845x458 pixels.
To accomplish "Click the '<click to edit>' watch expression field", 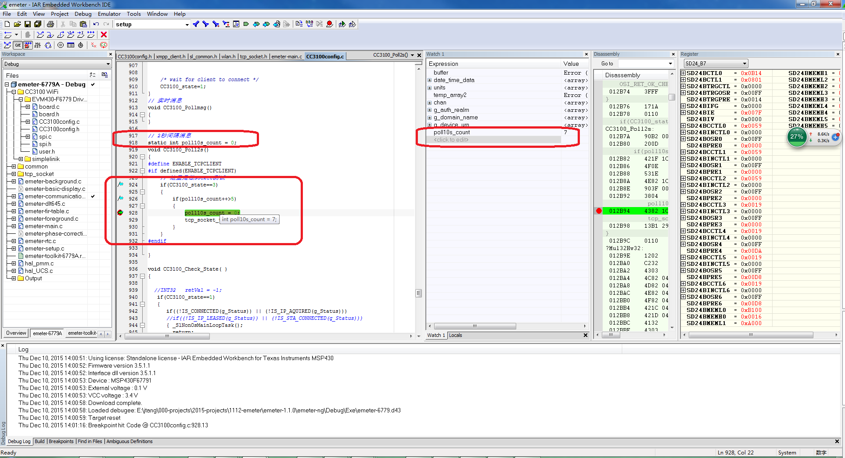I will 451,140.
